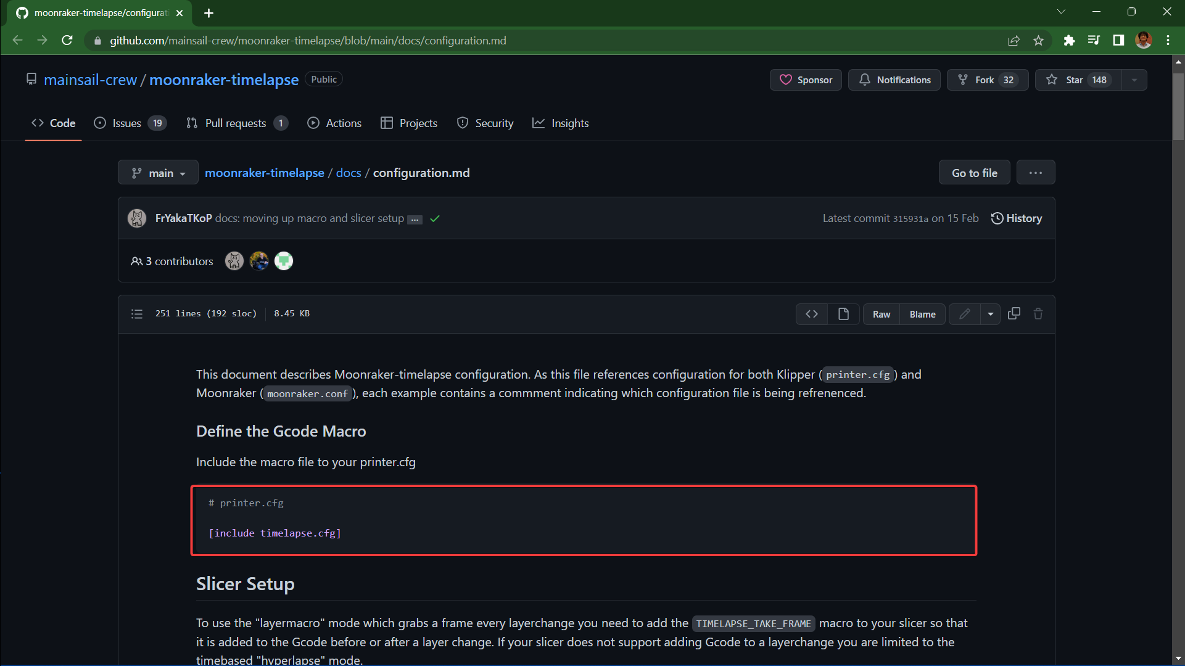Click the 'TIMELAPSE_TAKE_FRAME' inline code
Viewport: 1185px width, 666px height.
[753, 623]
